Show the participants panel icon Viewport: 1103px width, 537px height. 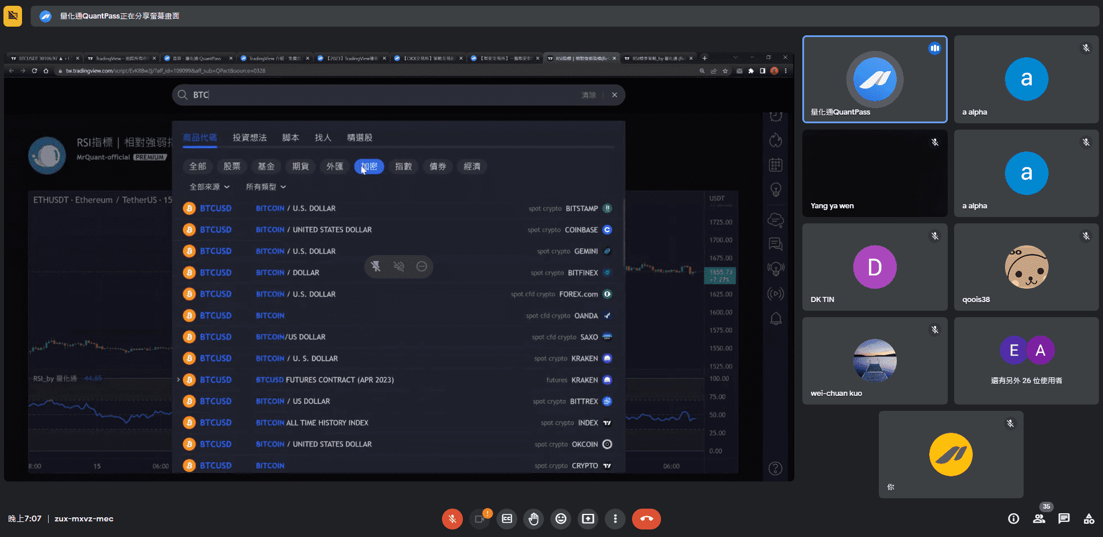(x=1039, y=518)
